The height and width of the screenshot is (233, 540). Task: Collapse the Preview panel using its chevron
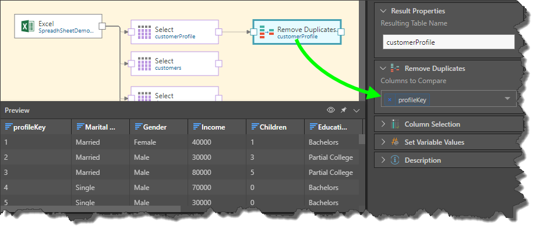[x=357, y=110]
